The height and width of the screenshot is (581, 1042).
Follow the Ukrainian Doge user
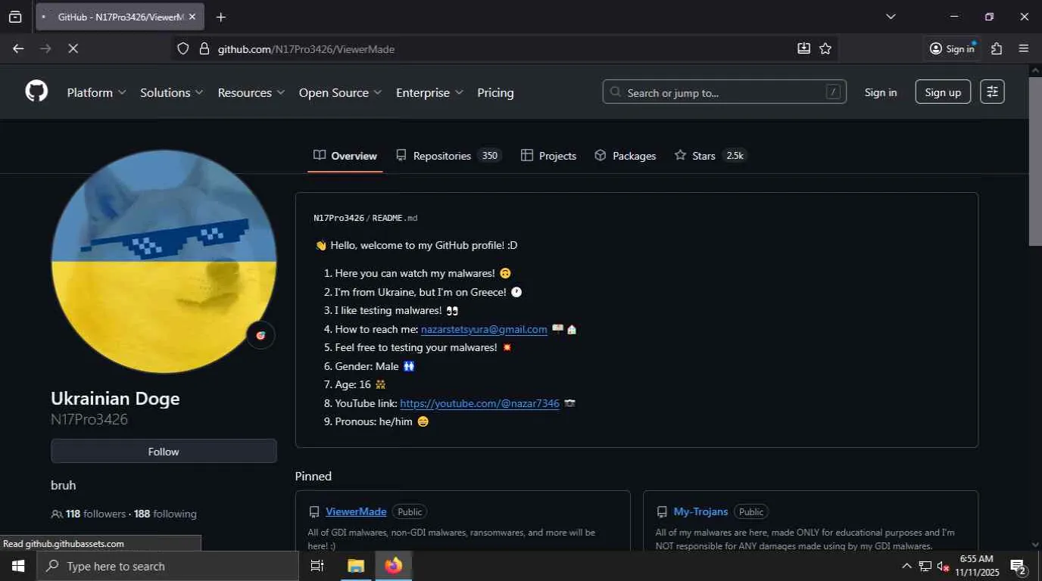(x=164, y=452)
